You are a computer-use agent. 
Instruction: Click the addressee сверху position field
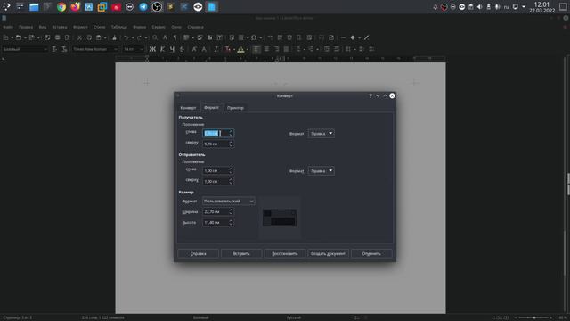pyautogui.click(x=218, y=144)
